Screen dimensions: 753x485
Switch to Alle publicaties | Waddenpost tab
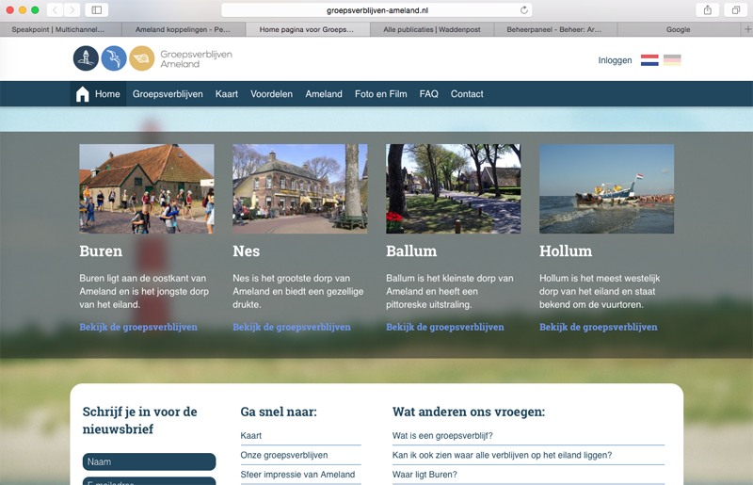[432, 29]
